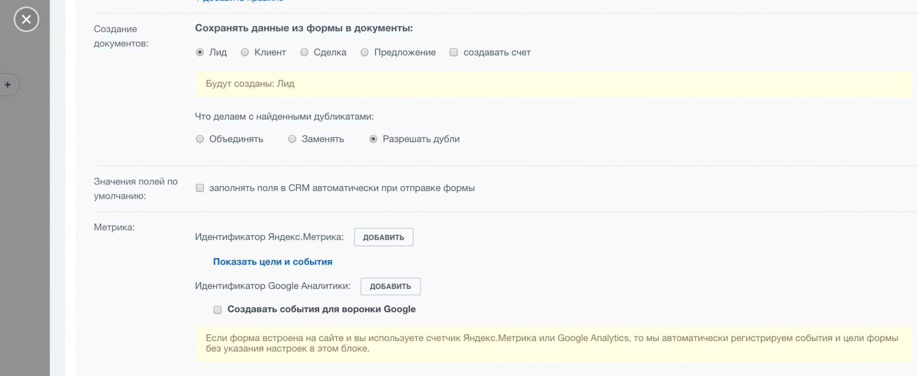This screenshot has width=917, height=376.
Task: Select the Разрешать дубли radio button
Action: point(373,139)
